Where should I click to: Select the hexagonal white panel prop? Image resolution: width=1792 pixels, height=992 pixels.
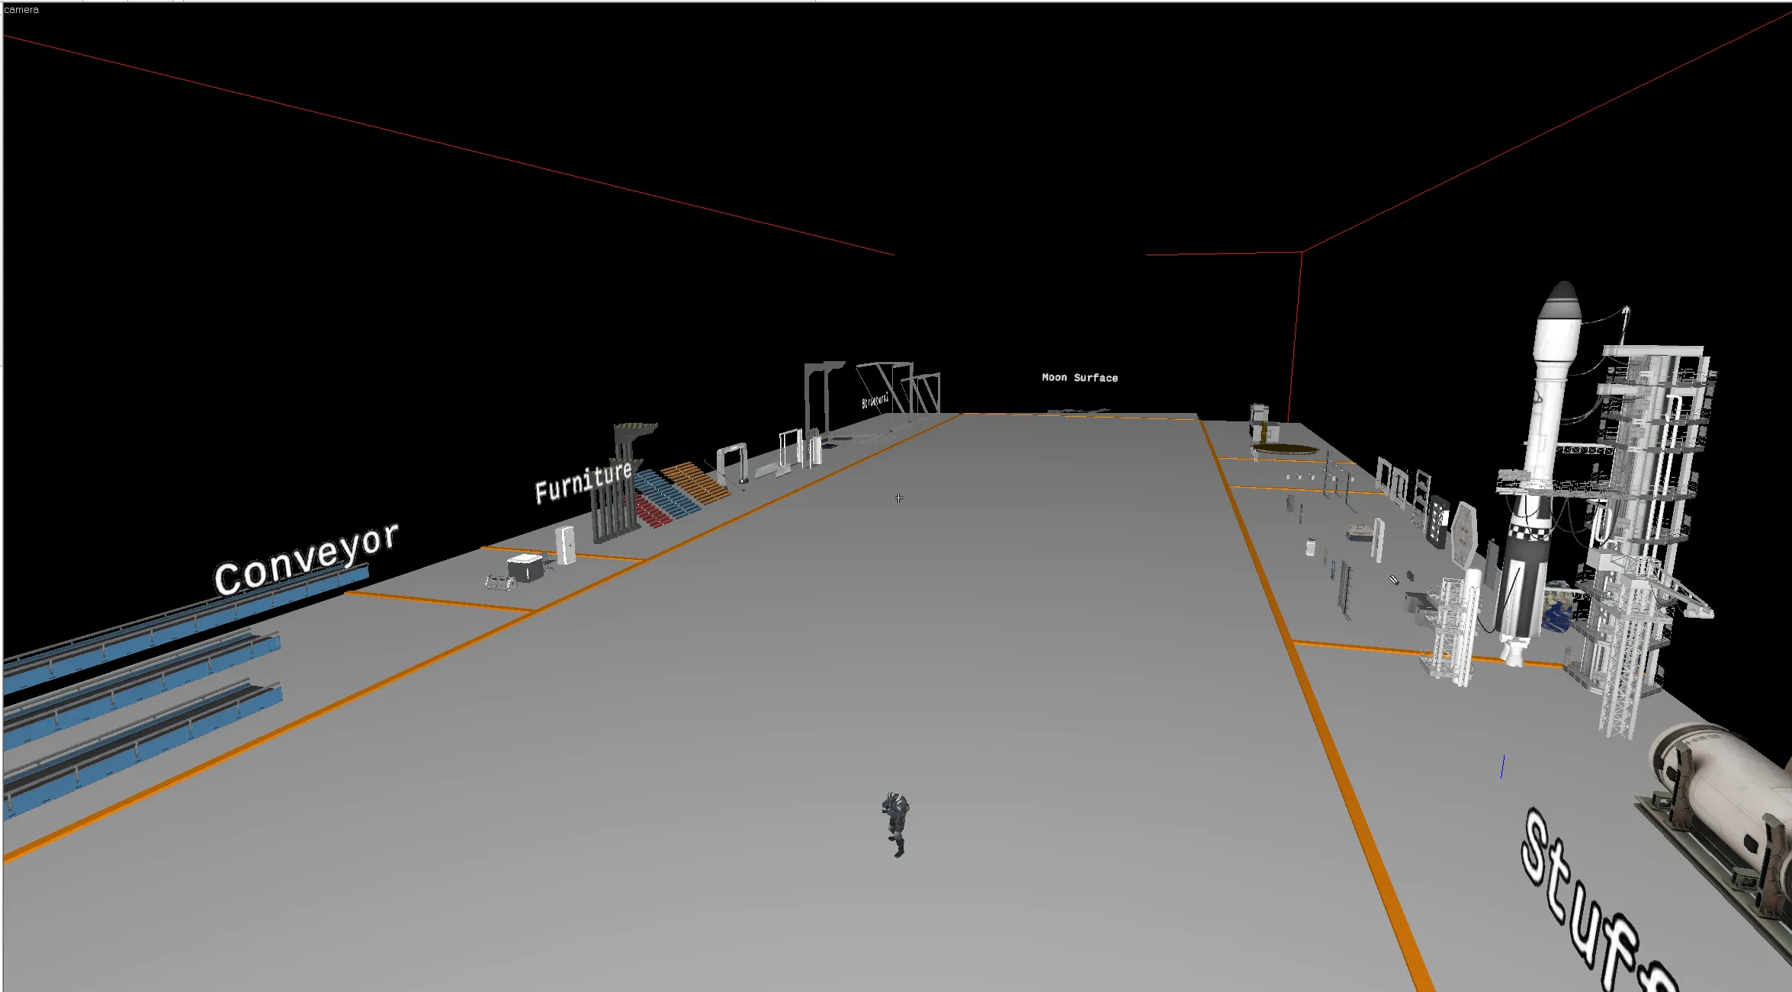pyautogui.click(x=1464, y=534)
